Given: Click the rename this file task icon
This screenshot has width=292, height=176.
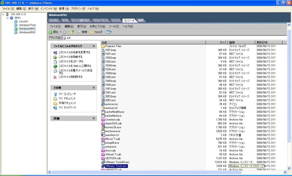Looking at the screenshot, I should [x=55, y=52].
